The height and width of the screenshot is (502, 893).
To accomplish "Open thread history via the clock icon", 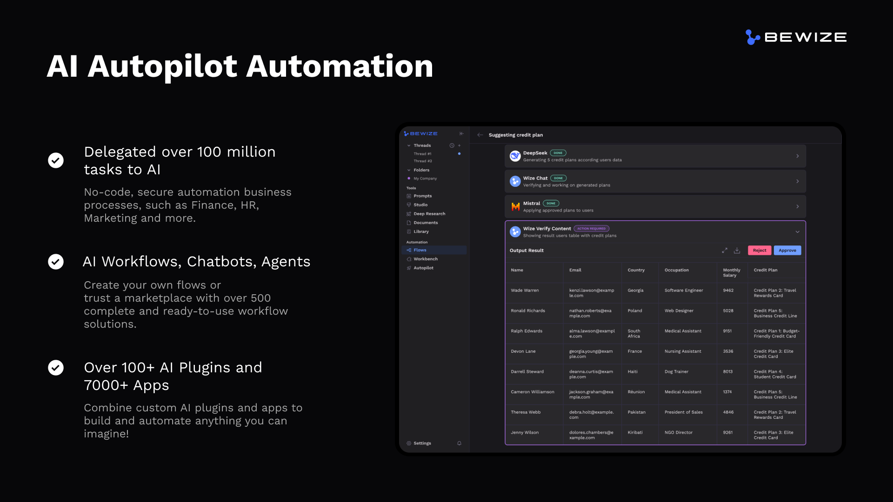I will click(452, 145).
